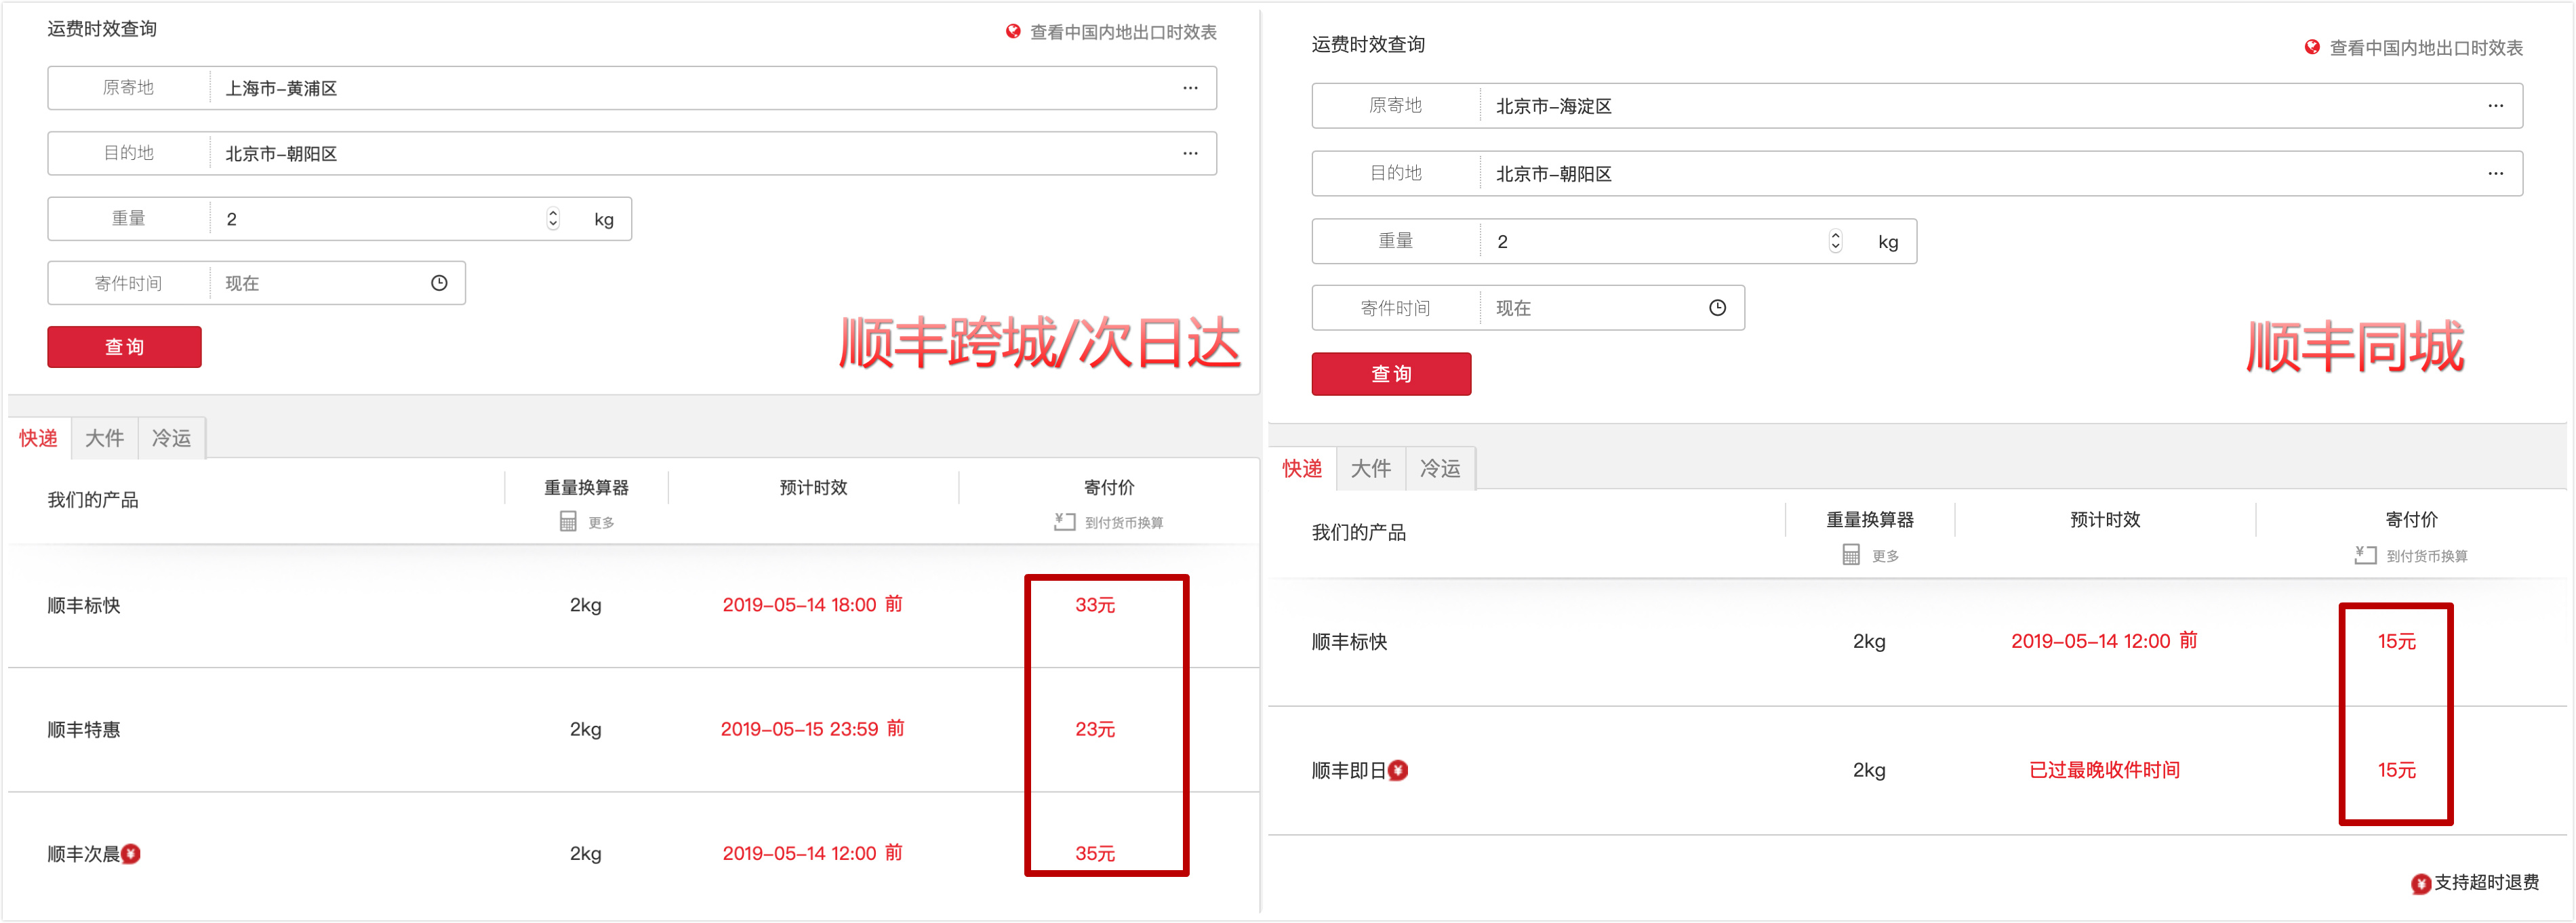Switch to 大件 tab in right panel
Screen dimensions: 2576x923
coord(1370,468)
